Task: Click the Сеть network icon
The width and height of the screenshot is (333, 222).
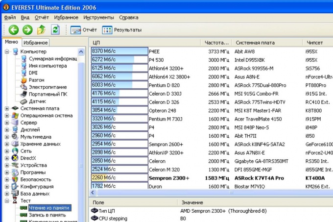Action: [15, 151]
